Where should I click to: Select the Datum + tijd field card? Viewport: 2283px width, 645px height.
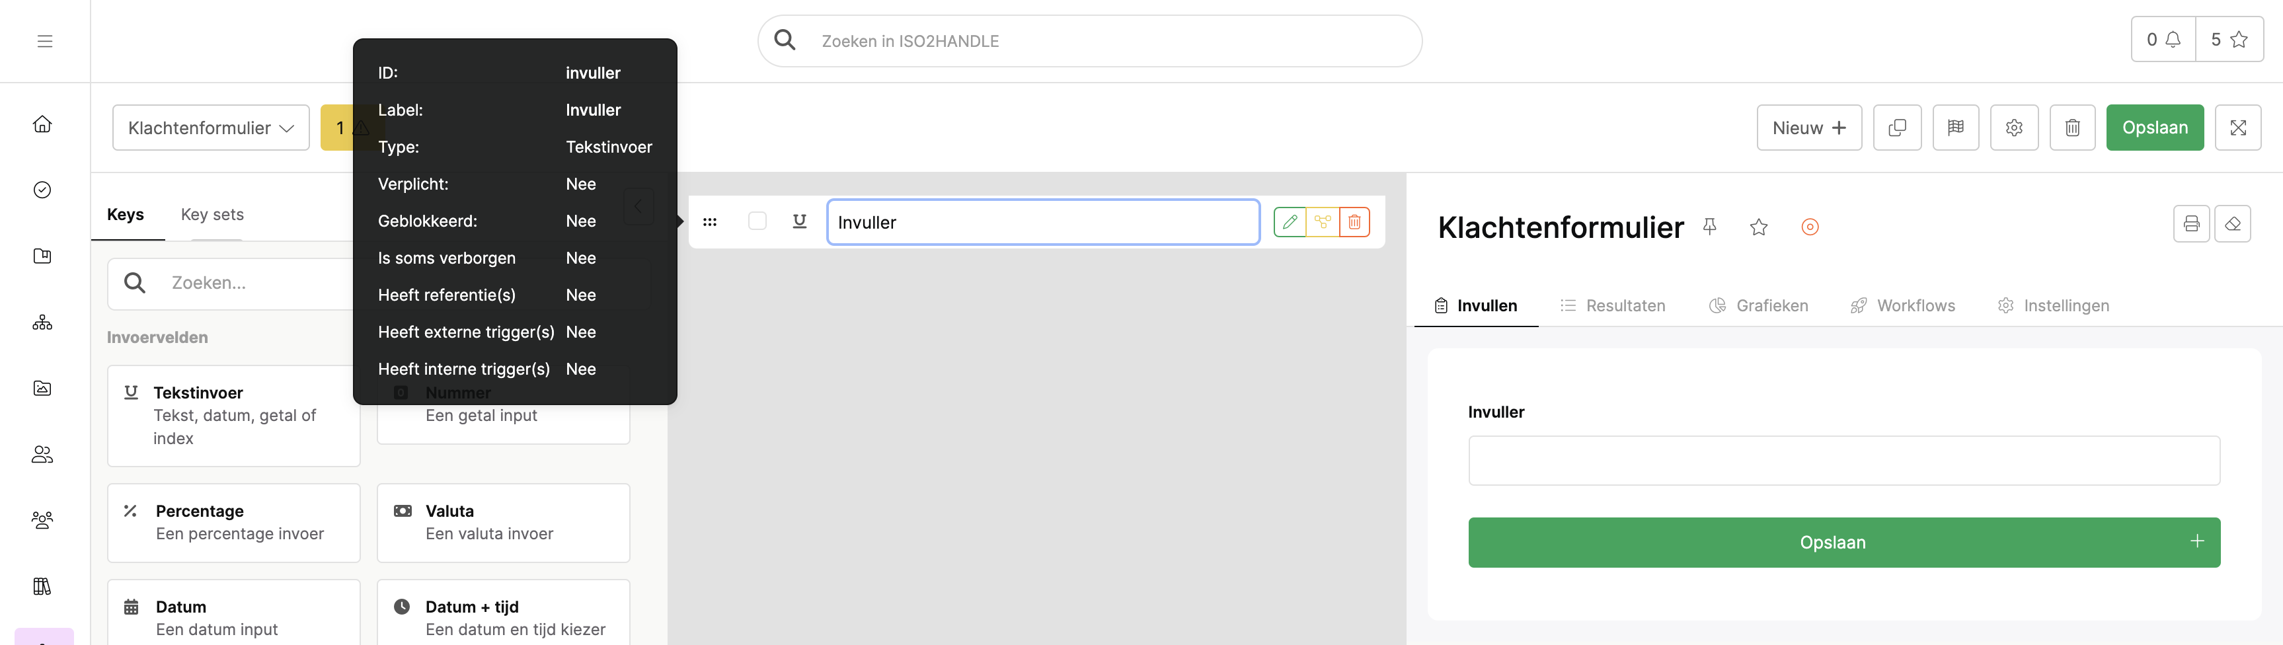click(504, 613)
